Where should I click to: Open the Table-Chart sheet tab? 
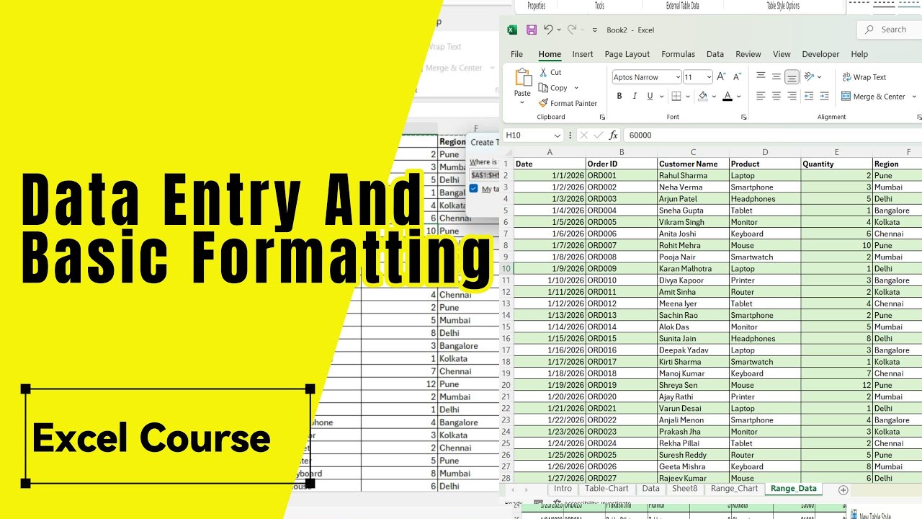pos(607,489)
